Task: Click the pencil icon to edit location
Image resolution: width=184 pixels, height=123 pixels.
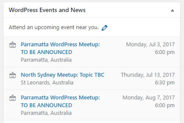Action: [x=104, y=28]
